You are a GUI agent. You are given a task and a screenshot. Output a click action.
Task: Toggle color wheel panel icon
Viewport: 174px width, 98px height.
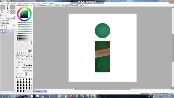(x=17, y=5)
